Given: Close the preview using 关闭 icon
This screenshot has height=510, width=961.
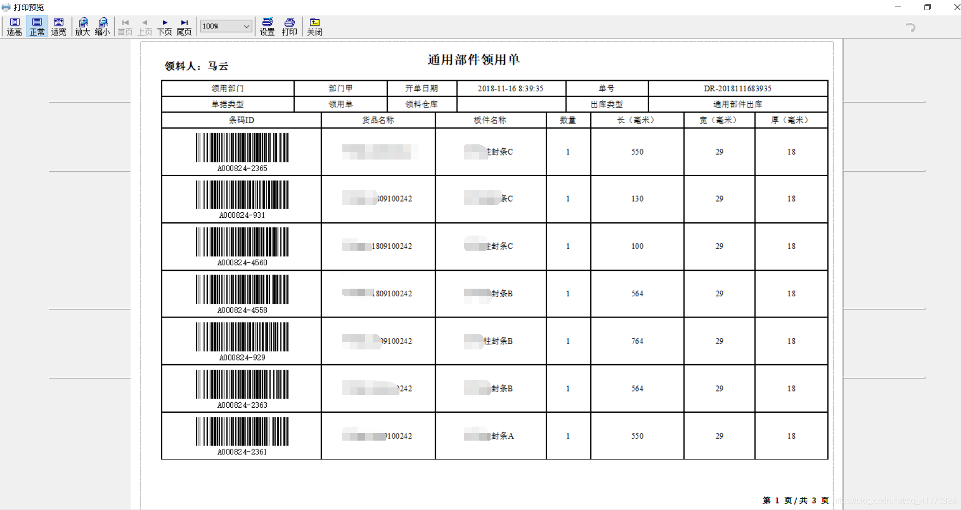Looking at the screenshot, I should pos(315,26).
